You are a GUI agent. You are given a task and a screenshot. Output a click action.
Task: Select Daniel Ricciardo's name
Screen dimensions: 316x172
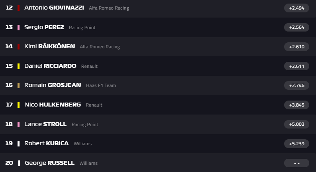(50, 66)
